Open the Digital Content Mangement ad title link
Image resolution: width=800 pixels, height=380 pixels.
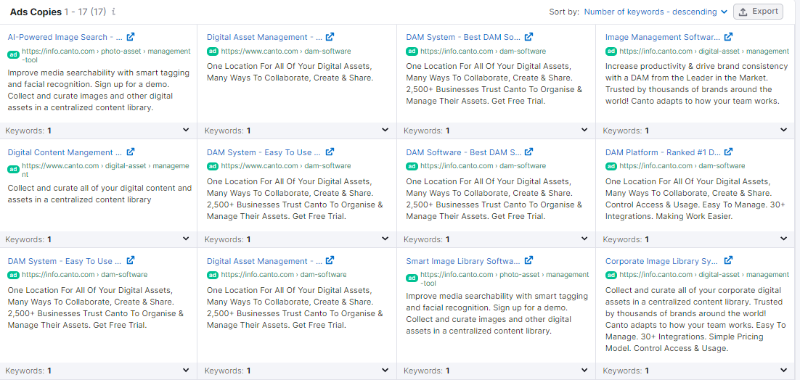click(x=65, y=152)
